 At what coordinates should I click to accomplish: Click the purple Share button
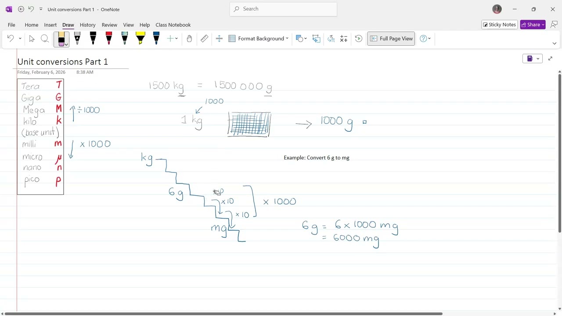coord(533,25)
